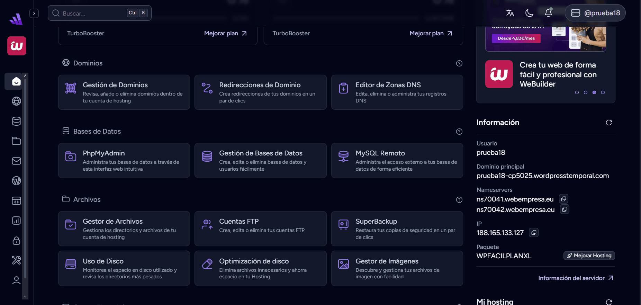The height and width of the screenshot is (305, 641).
Task: Open the Gestor de Archivos card
Action: click(x=124, y=228)
